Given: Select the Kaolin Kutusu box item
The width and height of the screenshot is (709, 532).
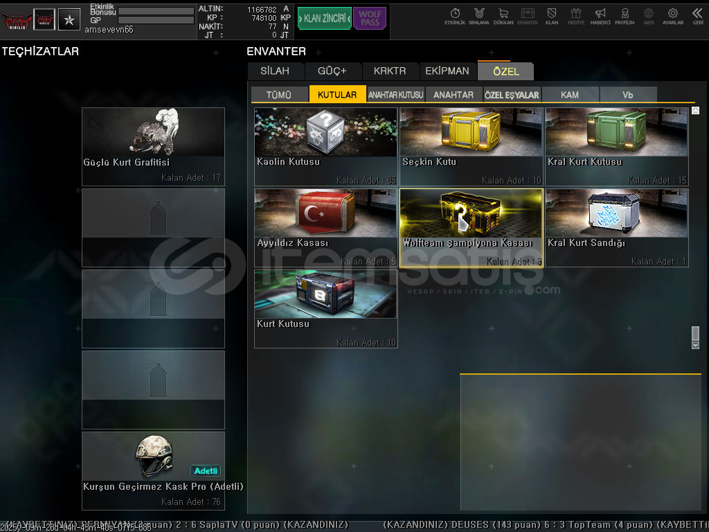Looking at the screenshot, I should coord(326,147).
